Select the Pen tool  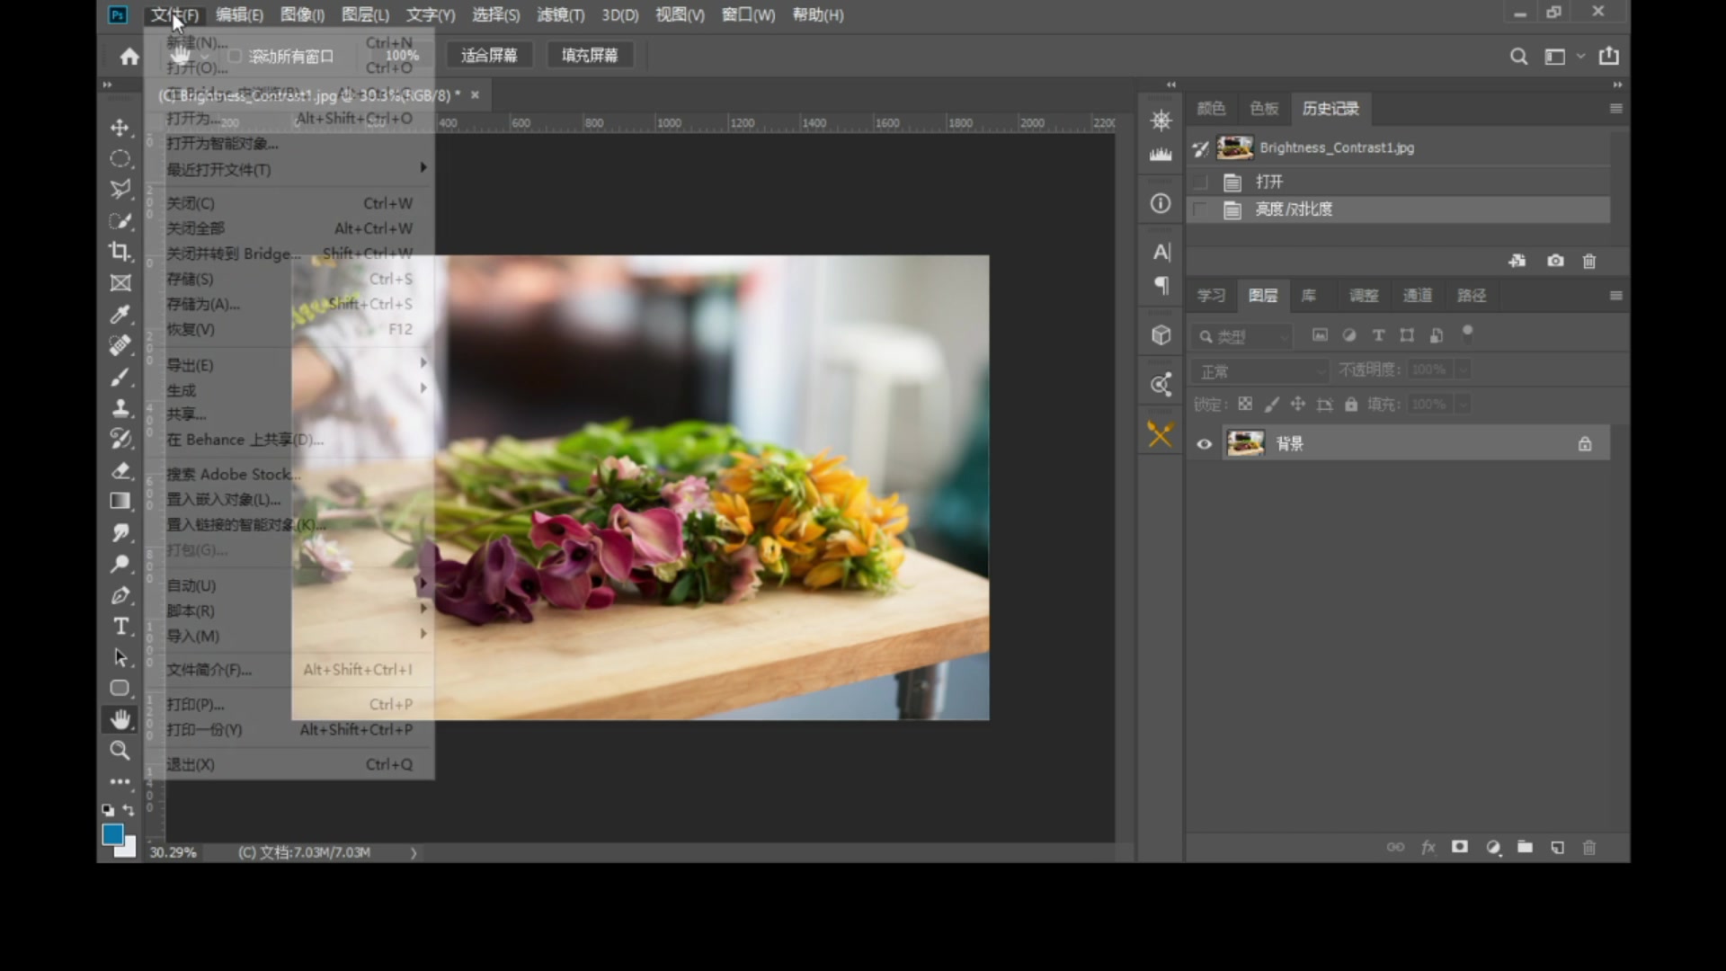pyautogui.click(x=120, y=595)
